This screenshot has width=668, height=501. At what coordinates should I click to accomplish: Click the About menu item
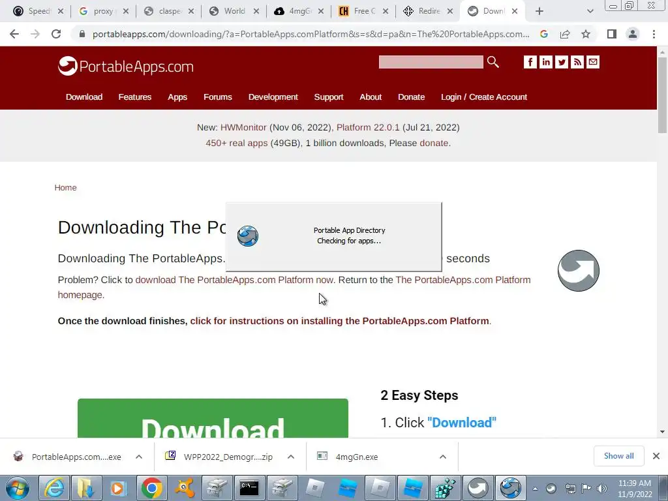(371, 97)
